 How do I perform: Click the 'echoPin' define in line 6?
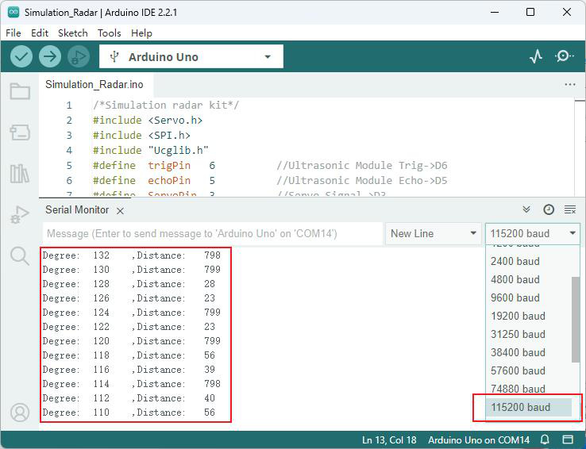pos(169,181)
